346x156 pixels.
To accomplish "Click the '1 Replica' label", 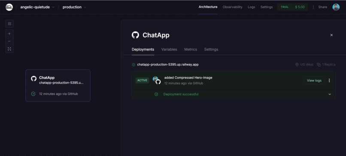I will click(x=328, y=65).
